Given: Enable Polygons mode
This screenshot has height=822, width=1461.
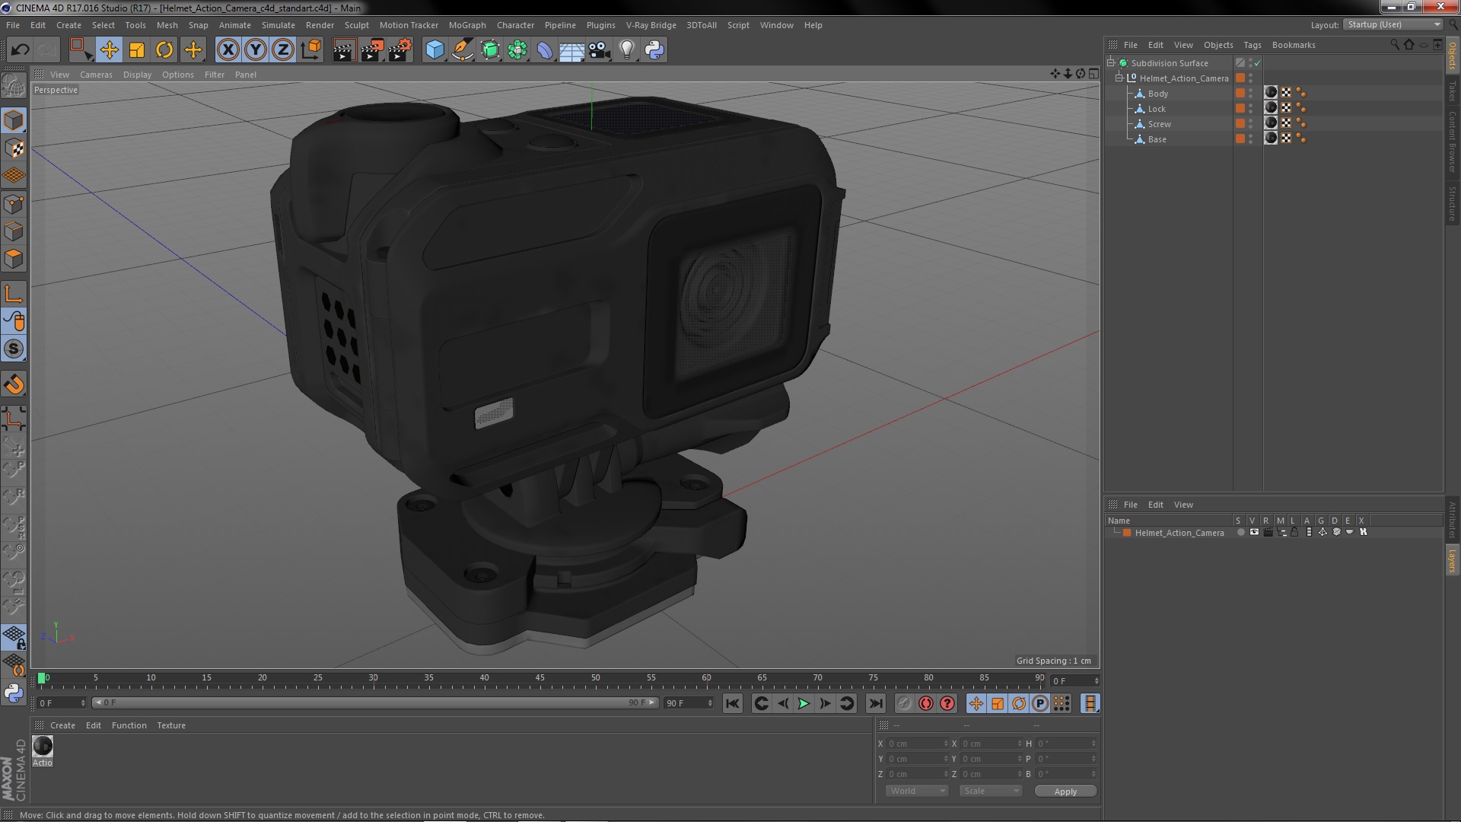Looking at the screenshot, I should (x=14, y=259).
